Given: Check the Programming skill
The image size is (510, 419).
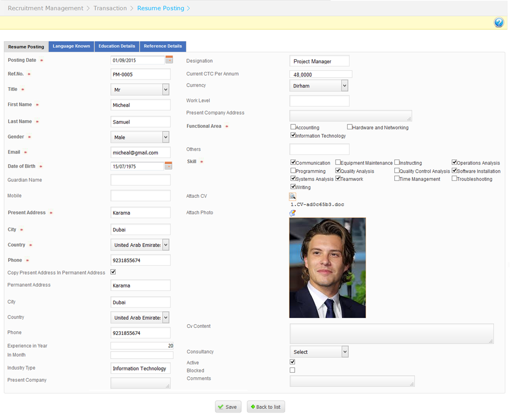Looking at the screenshot, I should 293,170.
